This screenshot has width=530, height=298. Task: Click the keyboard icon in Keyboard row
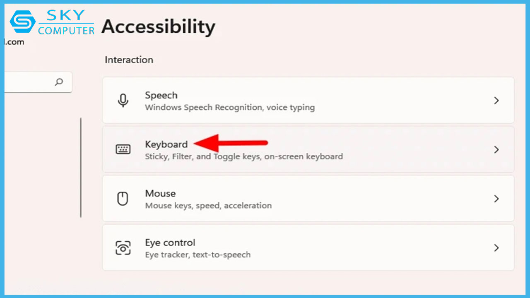pyautogui.click(x=123, y=149)
